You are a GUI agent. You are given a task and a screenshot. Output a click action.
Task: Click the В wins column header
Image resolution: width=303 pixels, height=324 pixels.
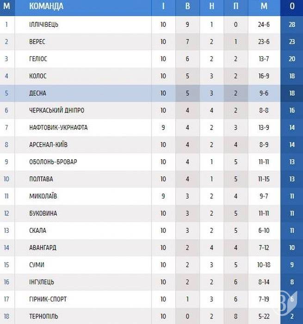(187, 6)
